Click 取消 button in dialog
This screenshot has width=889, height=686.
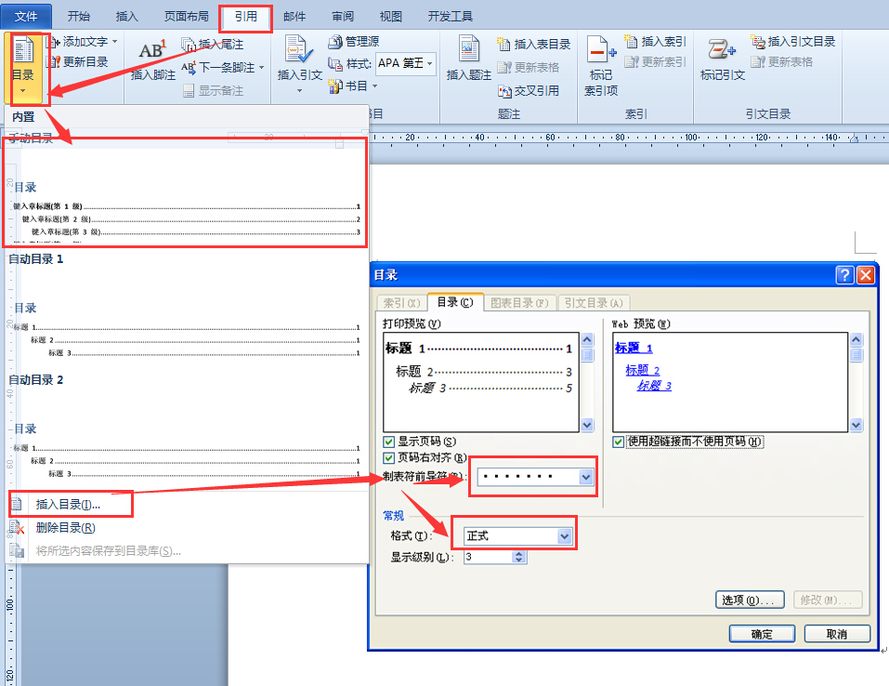coord(837,634)
